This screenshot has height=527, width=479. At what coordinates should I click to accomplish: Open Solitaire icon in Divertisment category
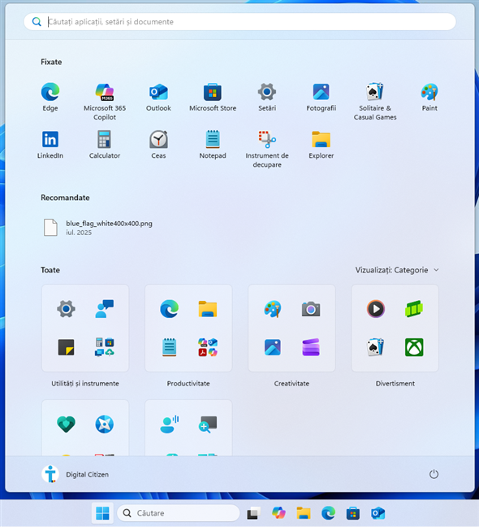[x=376, y=347]
